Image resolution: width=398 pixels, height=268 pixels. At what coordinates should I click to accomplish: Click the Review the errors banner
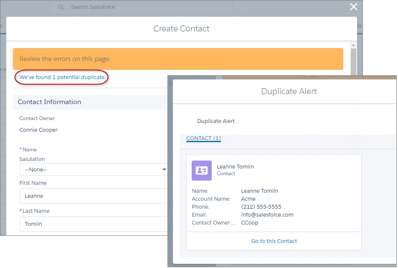pos(178,59)
